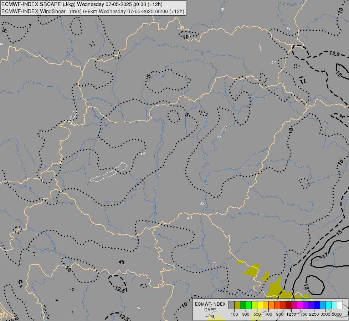Viewport: 349px width, 321px height.
Task: Click the legend value 1250
Action: (x=291, y=314)
